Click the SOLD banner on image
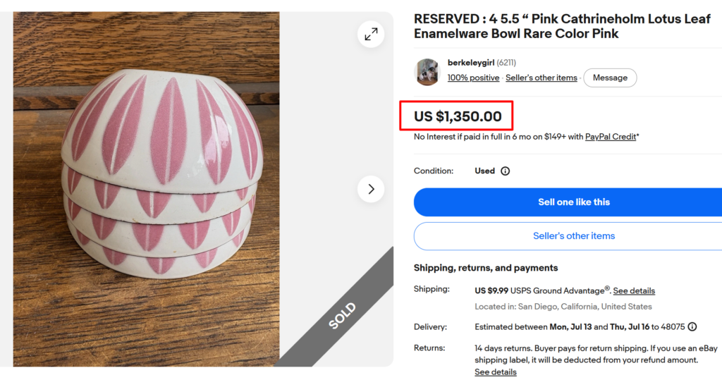 point(342,316)
